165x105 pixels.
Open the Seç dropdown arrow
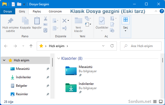(125, 31)
